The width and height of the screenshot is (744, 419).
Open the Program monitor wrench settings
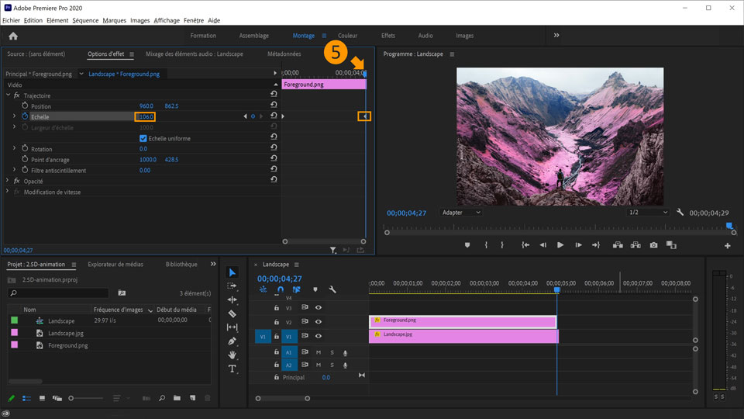(x=680, y=213)
